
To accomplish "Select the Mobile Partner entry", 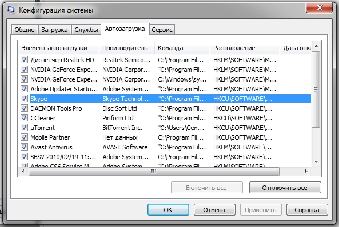I will click(50, 137).
